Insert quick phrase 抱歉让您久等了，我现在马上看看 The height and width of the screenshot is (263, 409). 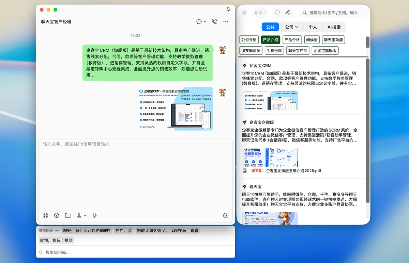pos(167,230)
